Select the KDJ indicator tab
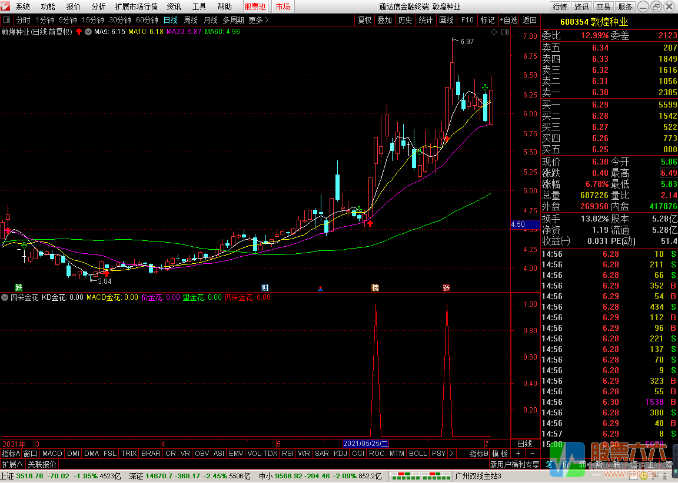 tap(340, 453)
